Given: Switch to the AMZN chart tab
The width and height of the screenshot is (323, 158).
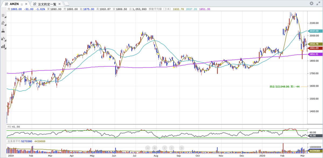Looking at the screenshot, I should tap(14, 4).
